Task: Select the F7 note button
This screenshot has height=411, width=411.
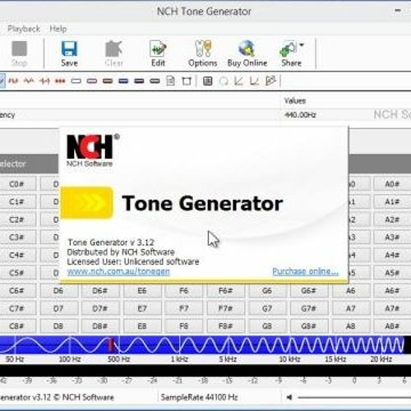Action: [x=183, y=308]
